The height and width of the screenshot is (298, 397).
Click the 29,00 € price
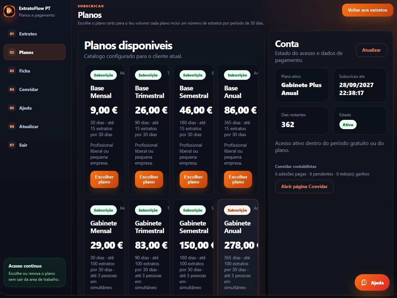107,245
